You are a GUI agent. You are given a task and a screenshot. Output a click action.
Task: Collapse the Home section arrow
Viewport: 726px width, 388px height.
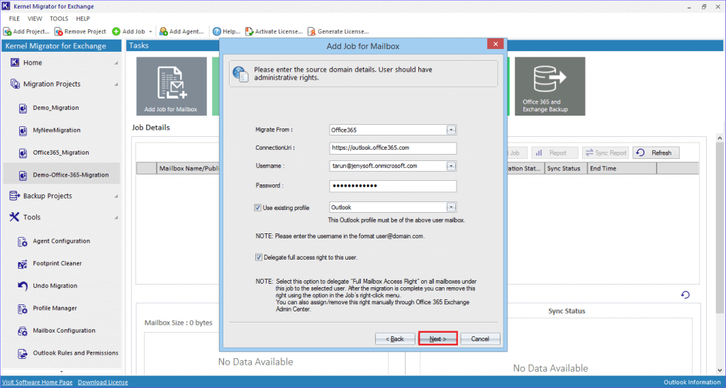(x=116, y=63)
